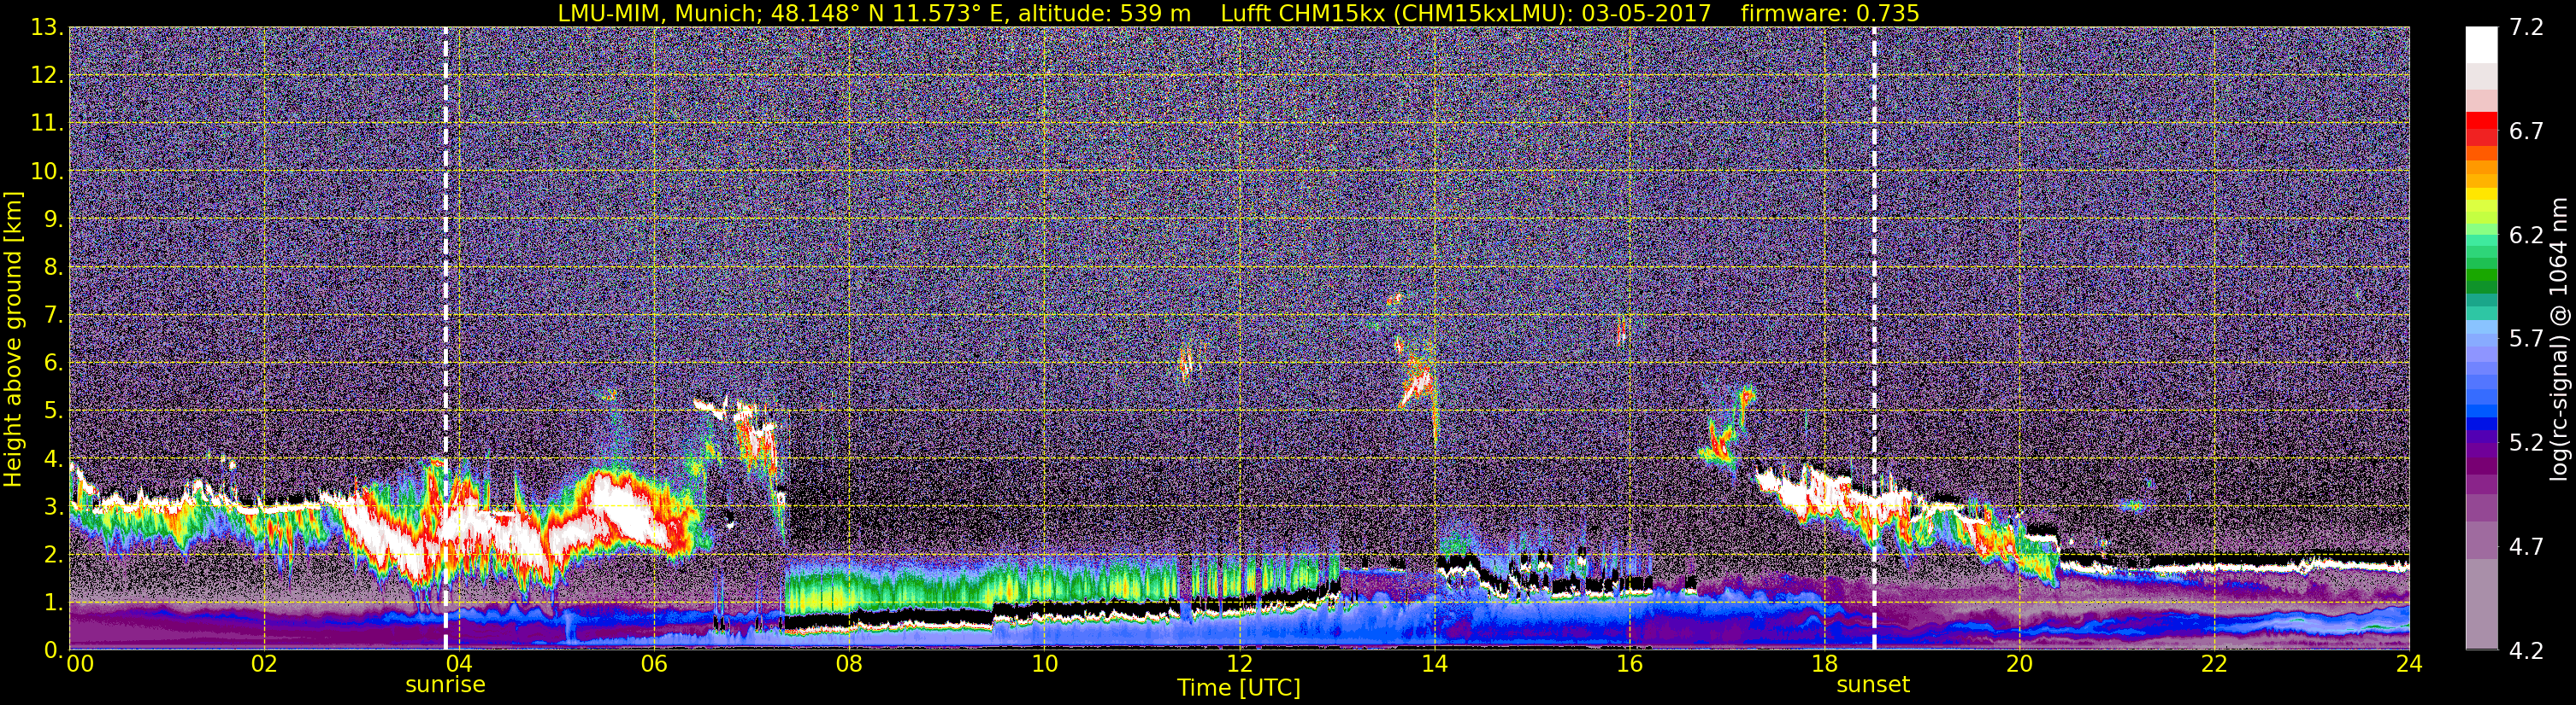Click the y-axis tick label "7."
Screen dimensions: 2576x705
54,315
